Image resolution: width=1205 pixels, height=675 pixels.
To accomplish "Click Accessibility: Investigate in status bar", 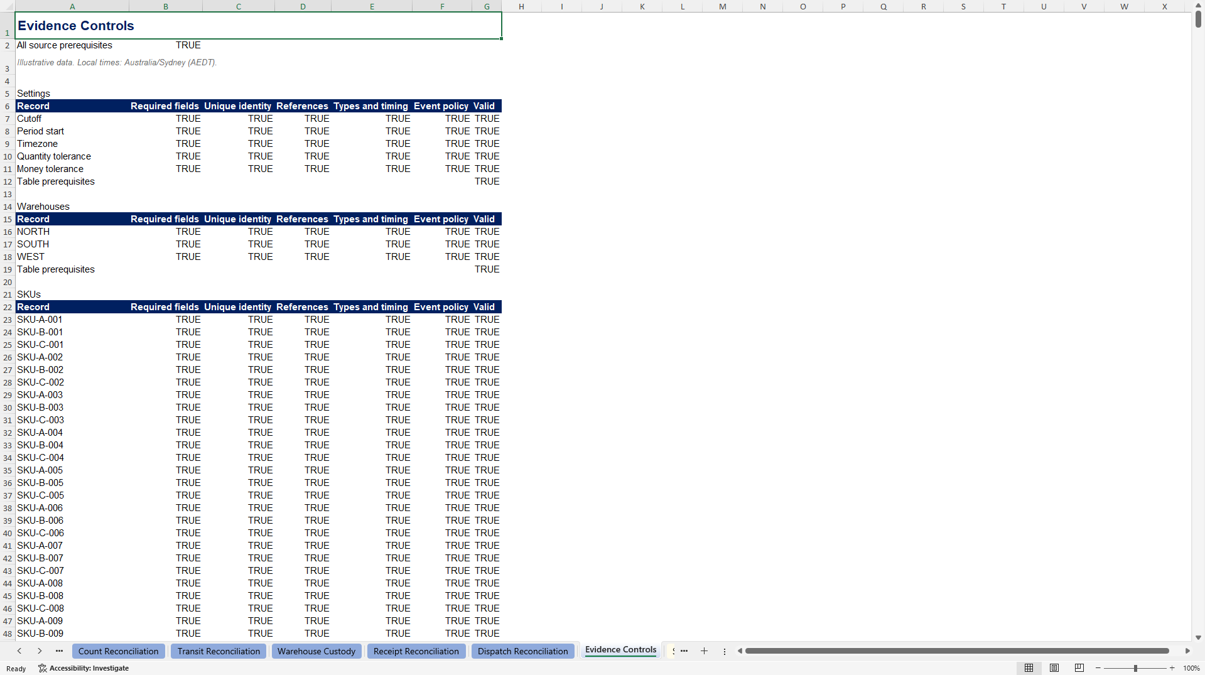I will coord(84,668).
